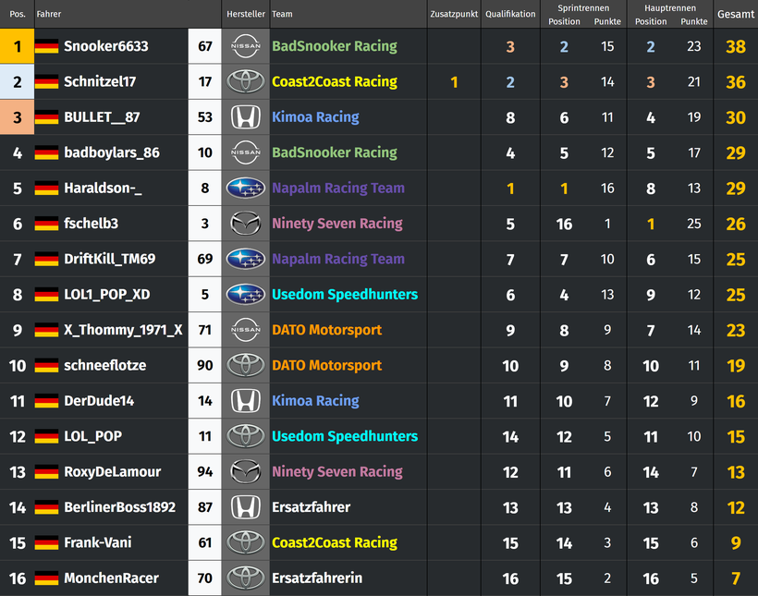758x596 pixels.
Task: Click the Subaru logo in DriftKill_TM69's row
Action: (x=246, y=259)
